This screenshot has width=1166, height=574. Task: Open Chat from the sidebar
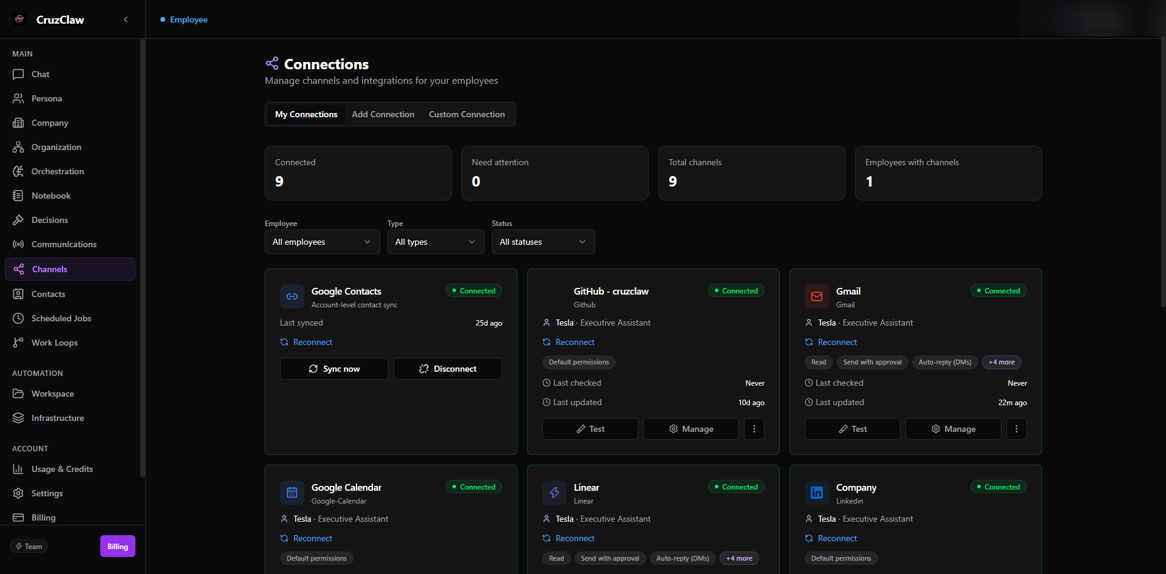pos(70,74)
